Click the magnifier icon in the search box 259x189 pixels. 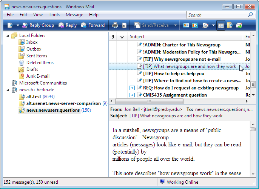(x=250, y=15)
